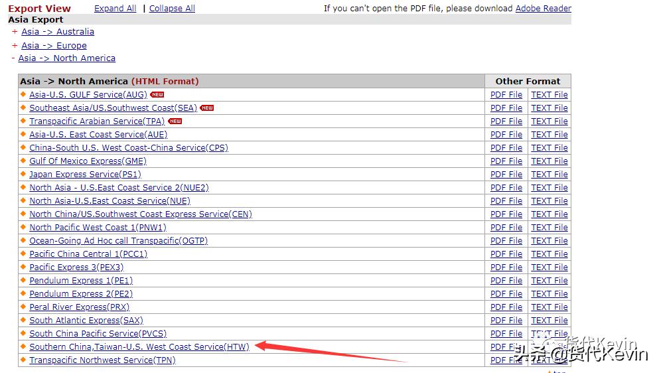
Task: Download PDF File for South China Pacific Service(PVCS)
Action: [x=506, y=333]
